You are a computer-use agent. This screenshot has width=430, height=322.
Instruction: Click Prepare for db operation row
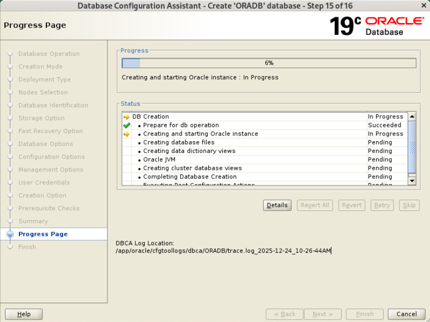point(265,125)
